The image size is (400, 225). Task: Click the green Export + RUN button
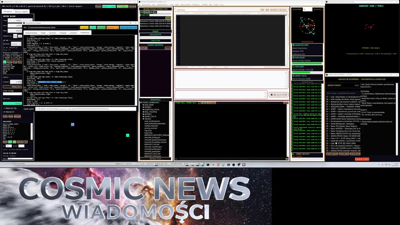tap(122, 6)
